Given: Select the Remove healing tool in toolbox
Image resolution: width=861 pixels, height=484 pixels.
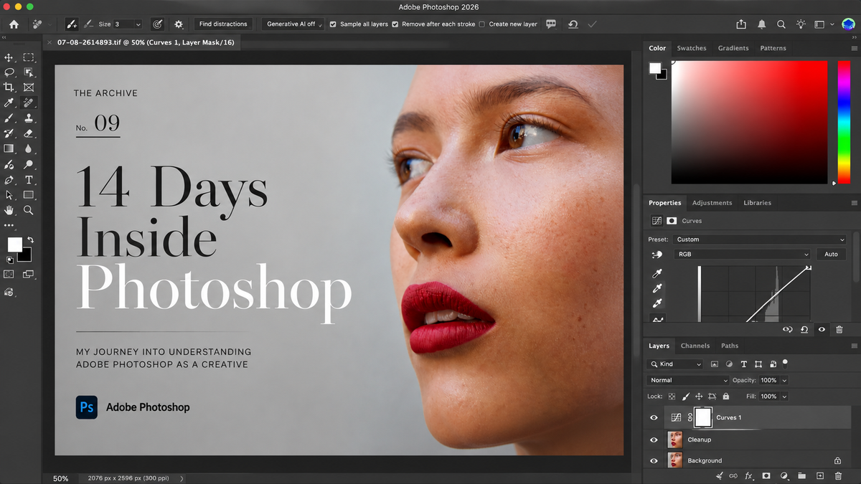Looking at the screenshot, I should pyautogui.click(x=29, y=103).
